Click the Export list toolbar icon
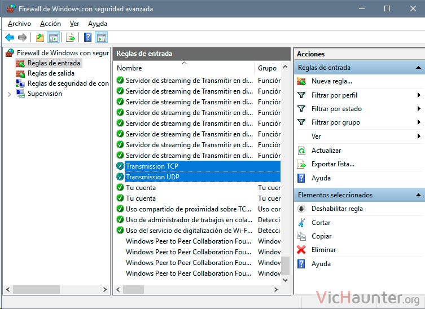The height and width of the screenshot is (309, 425). coord(71,37)
